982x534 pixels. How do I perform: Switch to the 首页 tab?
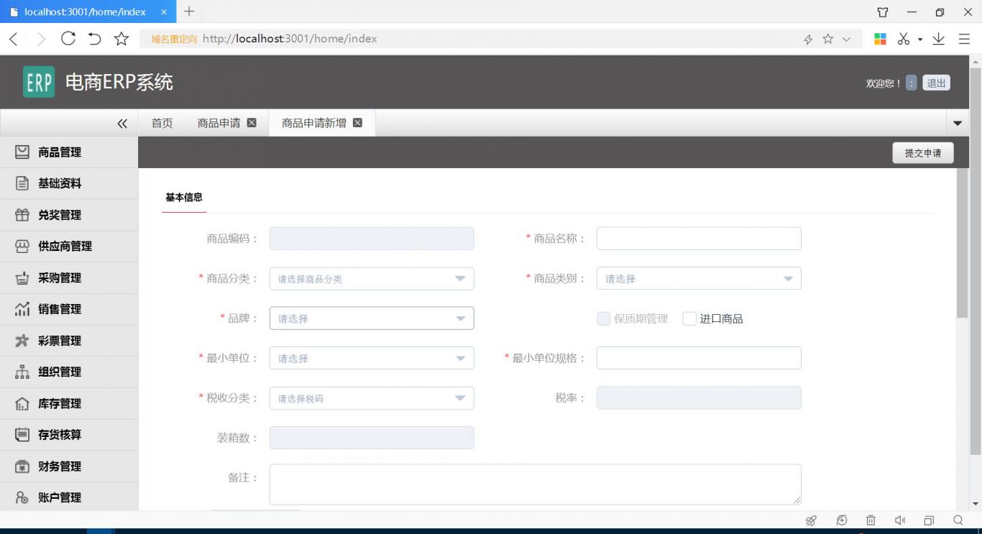click(162, 123)
